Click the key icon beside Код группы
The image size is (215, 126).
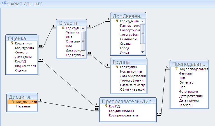pos(117,67)
